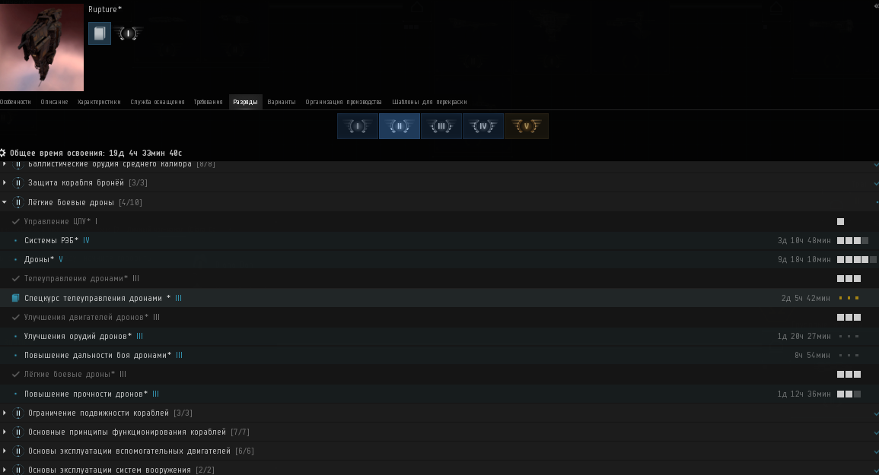Select mastery level II badge
Screen dimensions: 879x475
(399, 126)
